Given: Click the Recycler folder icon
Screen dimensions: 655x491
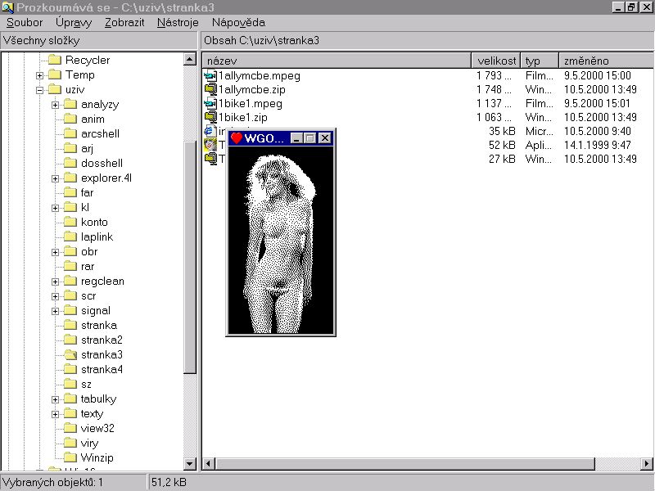Looking at the screenshot, I should 55,60.
